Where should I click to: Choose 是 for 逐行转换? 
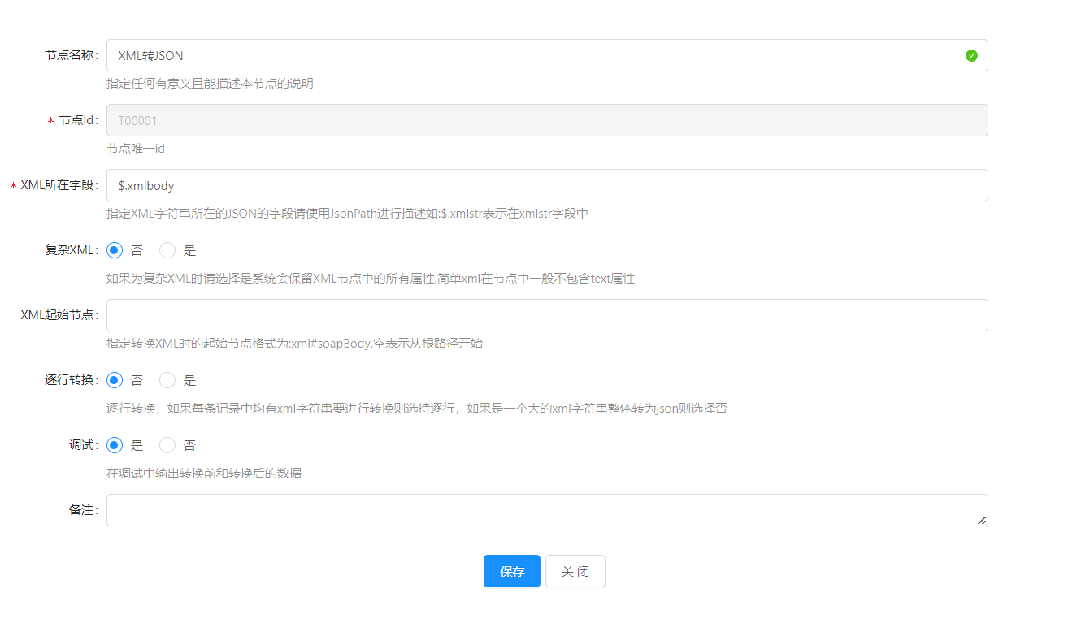click(167, 380)
